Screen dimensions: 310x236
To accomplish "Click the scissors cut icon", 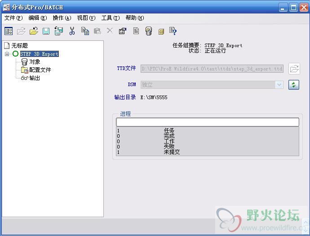I will (x=72, y=31).
